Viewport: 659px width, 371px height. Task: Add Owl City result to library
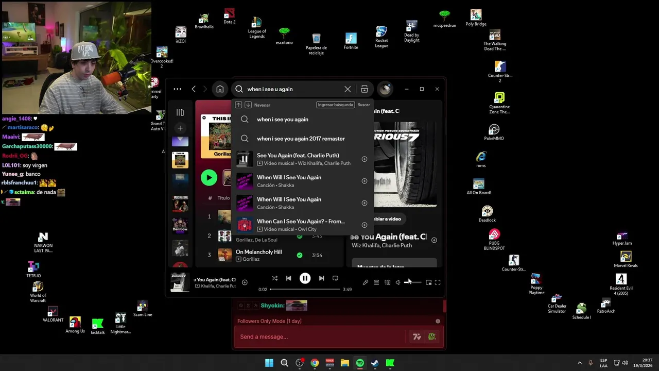(x=365, y=225)
